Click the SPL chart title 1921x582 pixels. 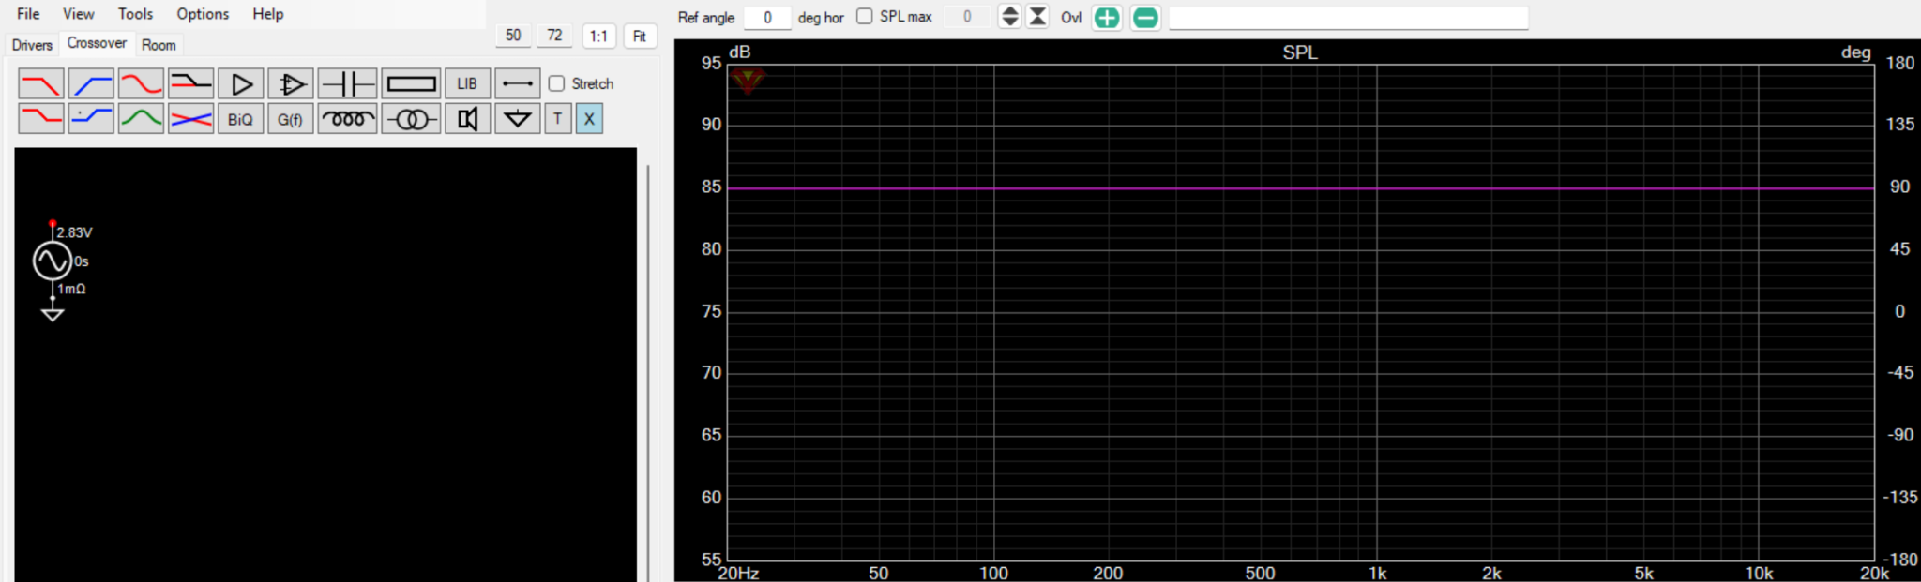click(x=1300, y=52)
